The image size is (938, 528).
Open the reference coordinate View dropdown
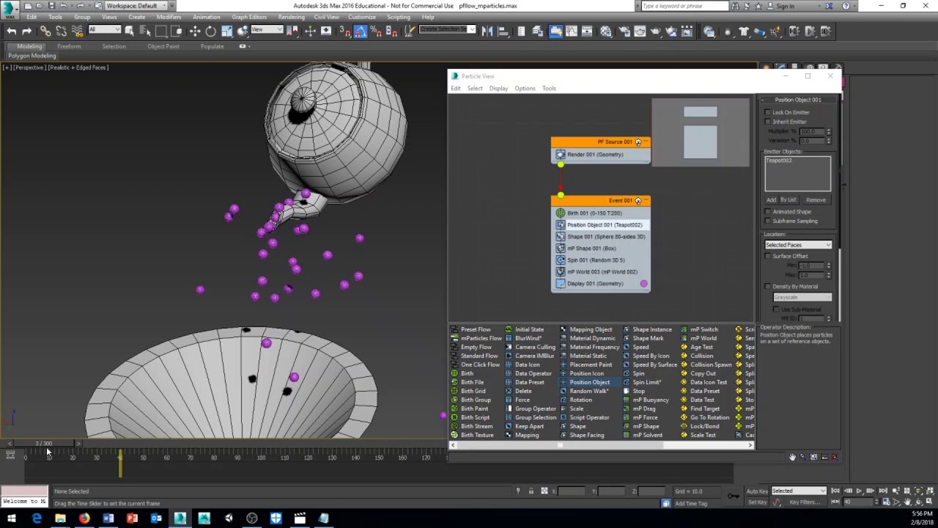(x=267, y=30)
